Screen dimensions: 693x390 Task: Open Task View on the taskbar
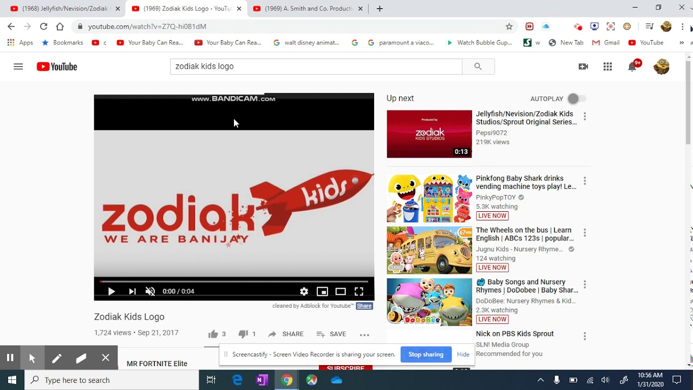[211, 380]
